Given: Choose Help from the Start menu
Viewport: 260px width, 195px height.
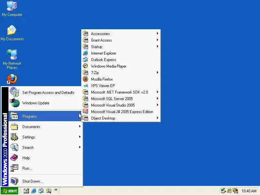Looking at the screenshot, I should [45, 158].
